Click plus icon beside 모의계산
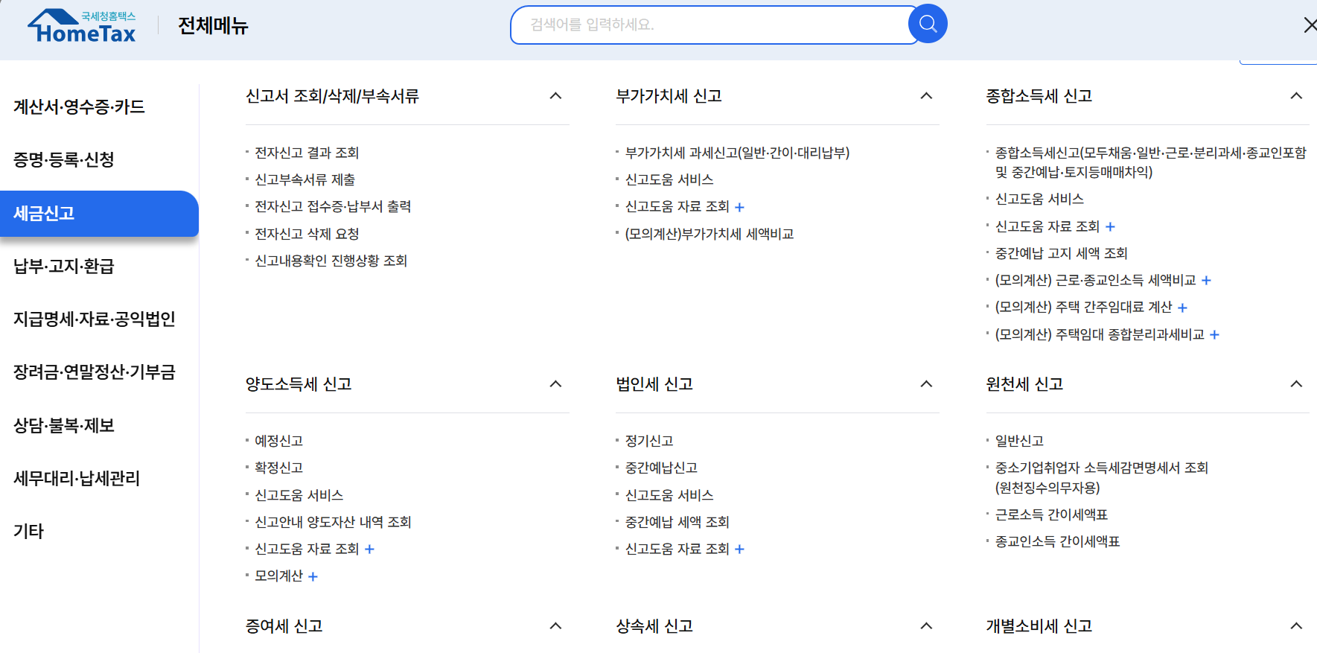 (x=313, y=576)
